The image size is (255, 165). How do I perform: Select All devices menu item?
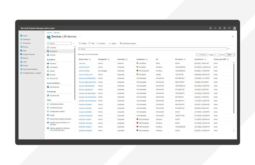point(59,51)
